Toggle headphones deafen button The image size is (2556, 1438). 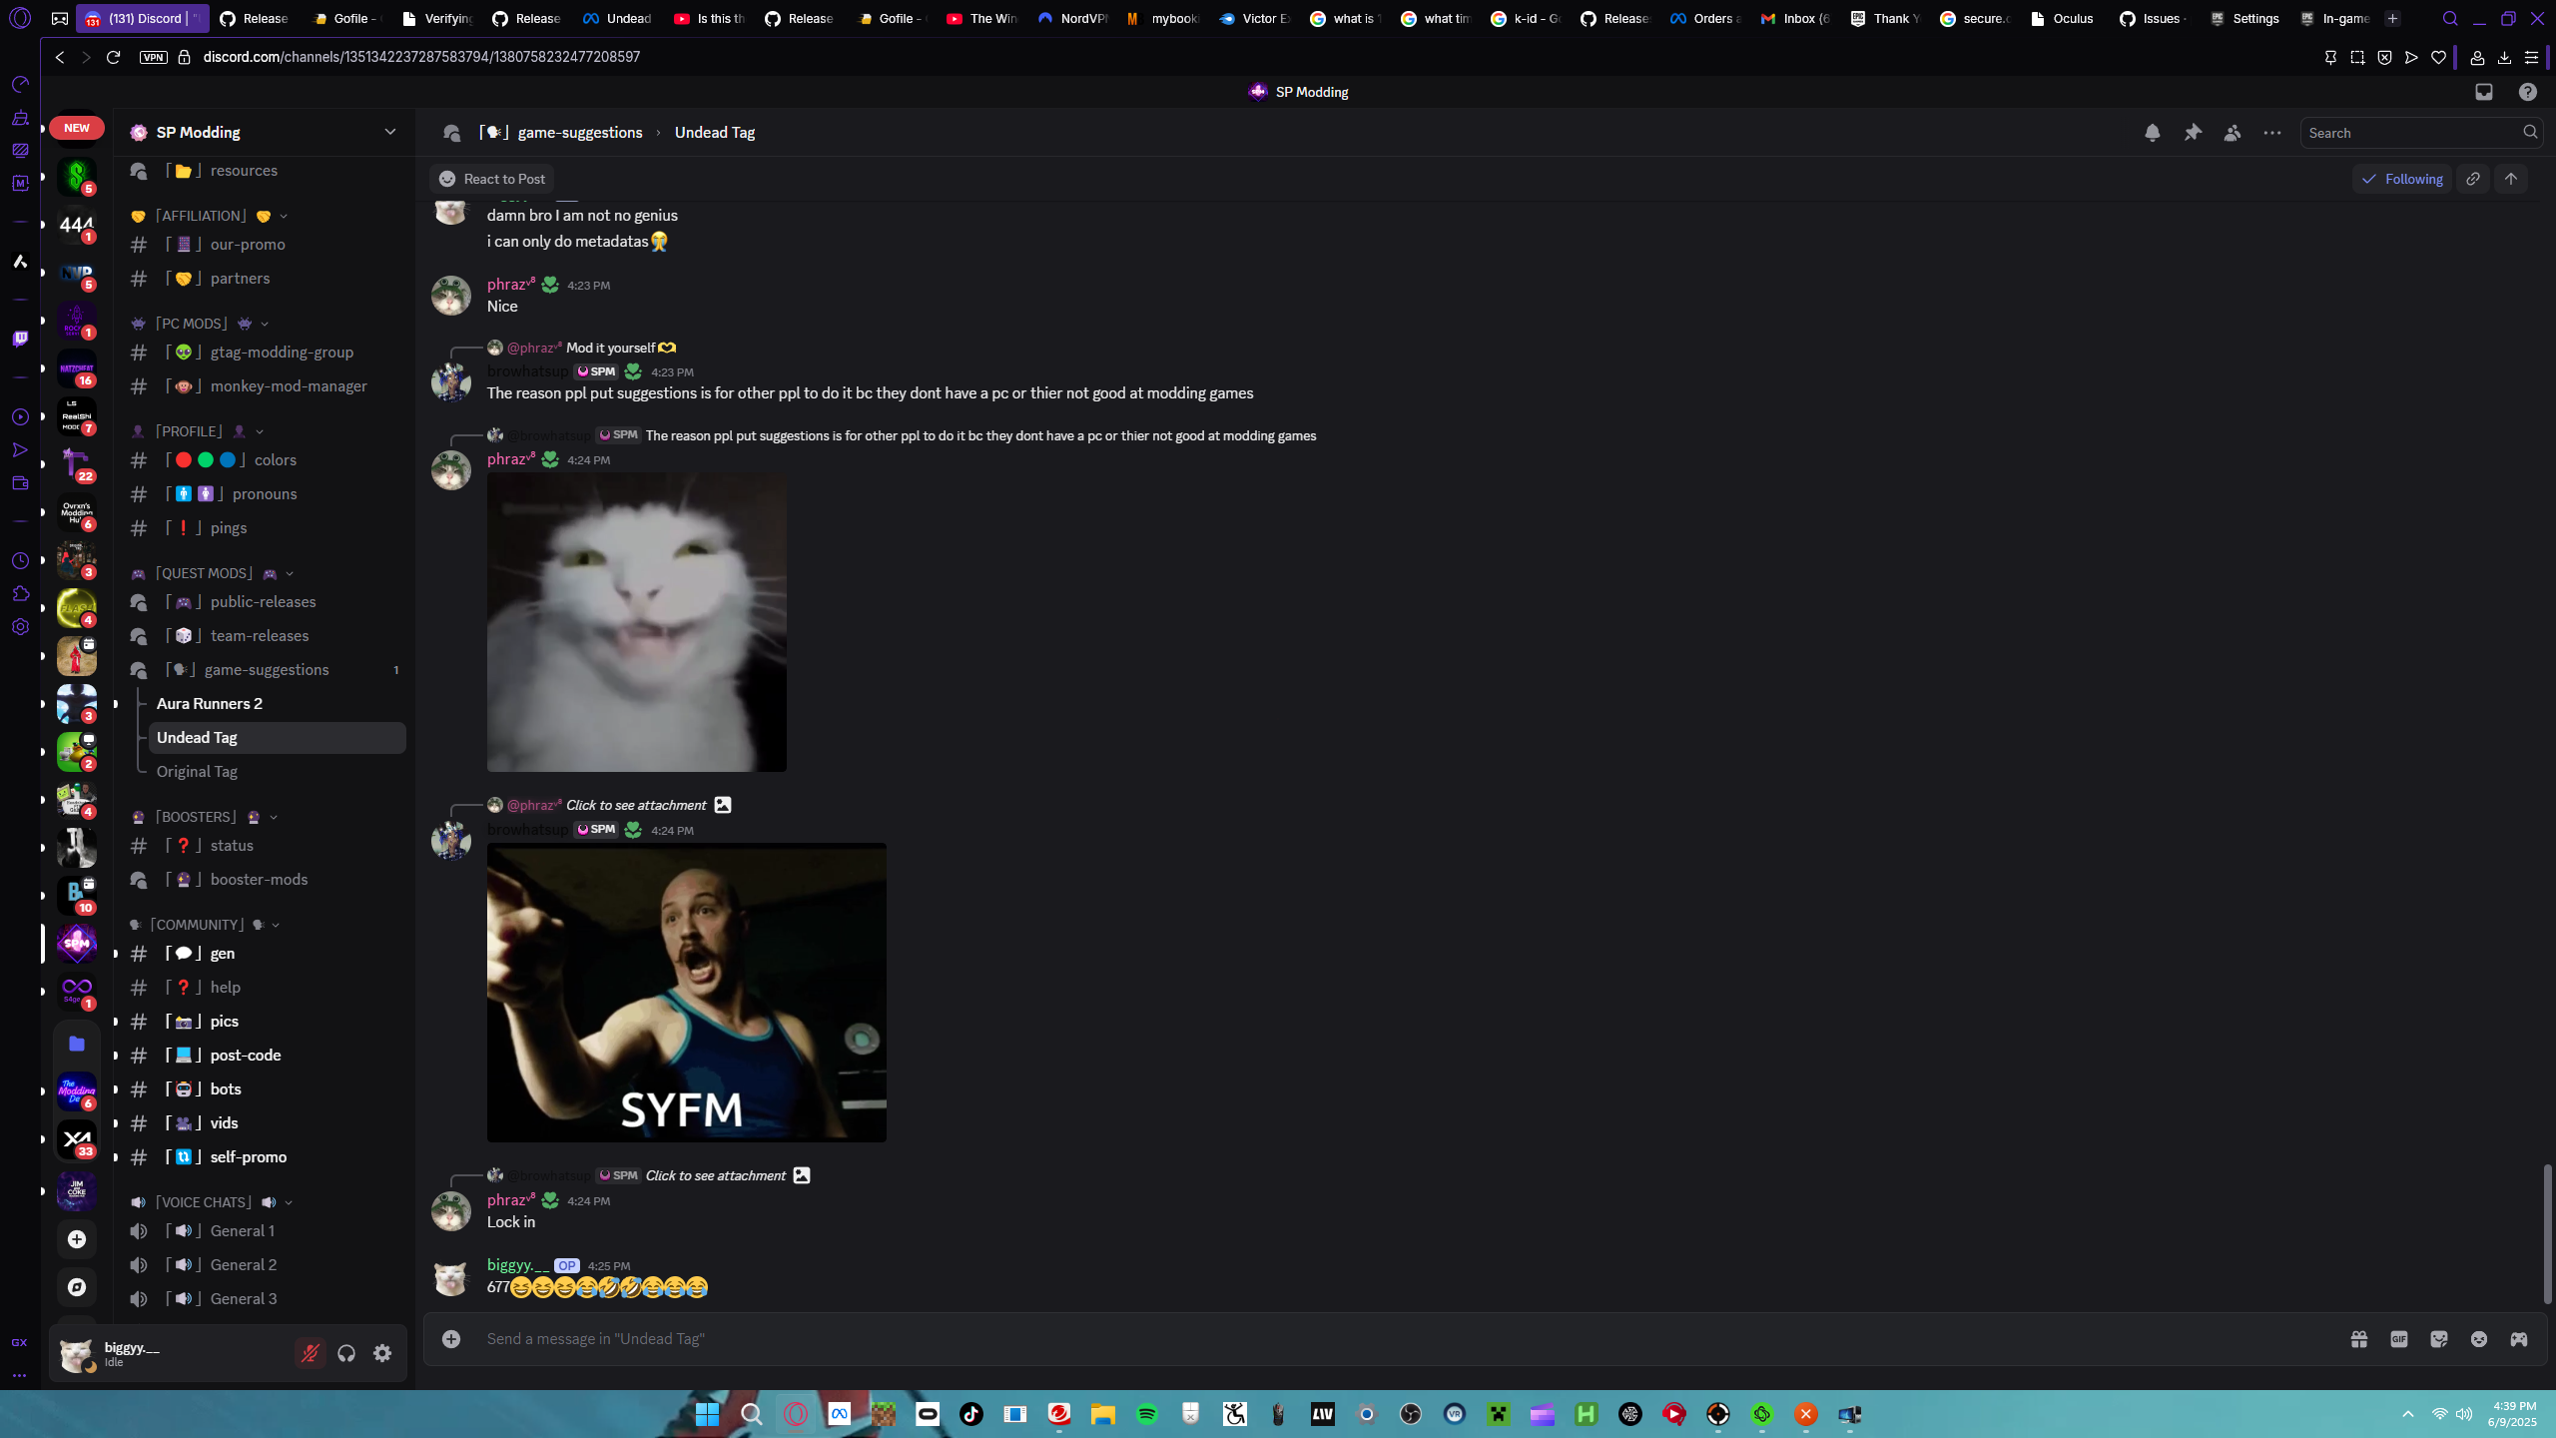tap(346, 1353)
